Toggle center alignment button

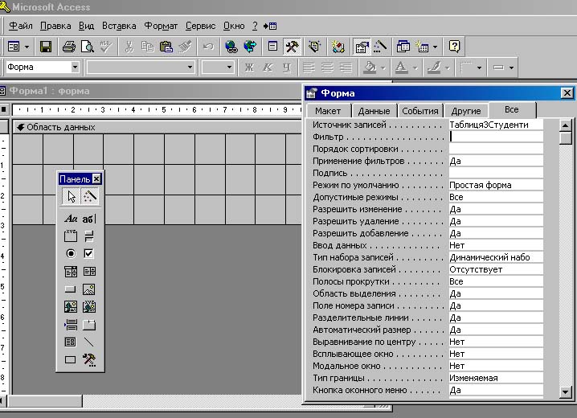pyautogui.click(x=328, y=68)
